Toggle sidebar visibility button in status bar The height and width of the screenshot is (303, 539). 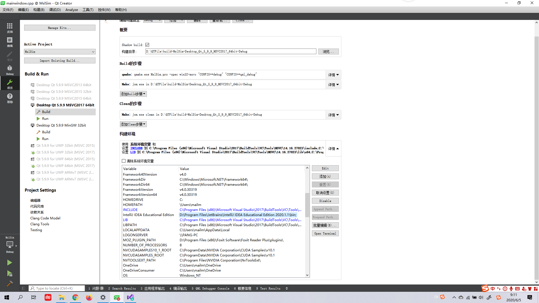click(24, 288)
